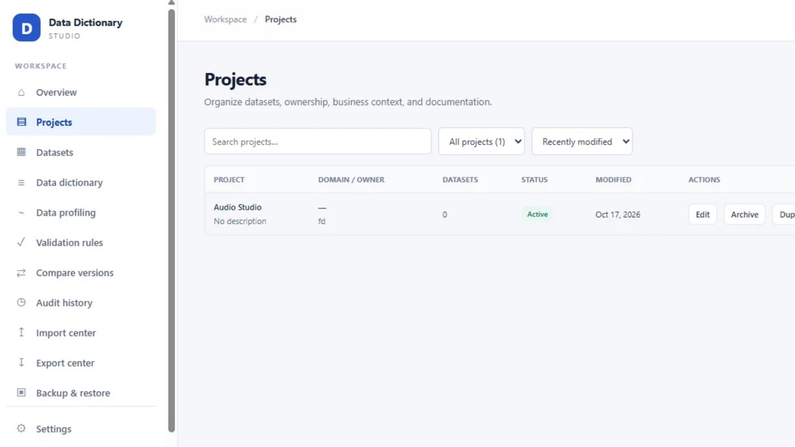
Task: Open Compare versions label in sidebar
Action: pyautogui.click(x=75, y=273)
